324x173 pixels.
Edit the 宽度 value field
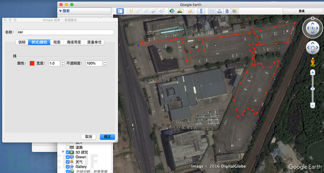(x=54, y=63)
